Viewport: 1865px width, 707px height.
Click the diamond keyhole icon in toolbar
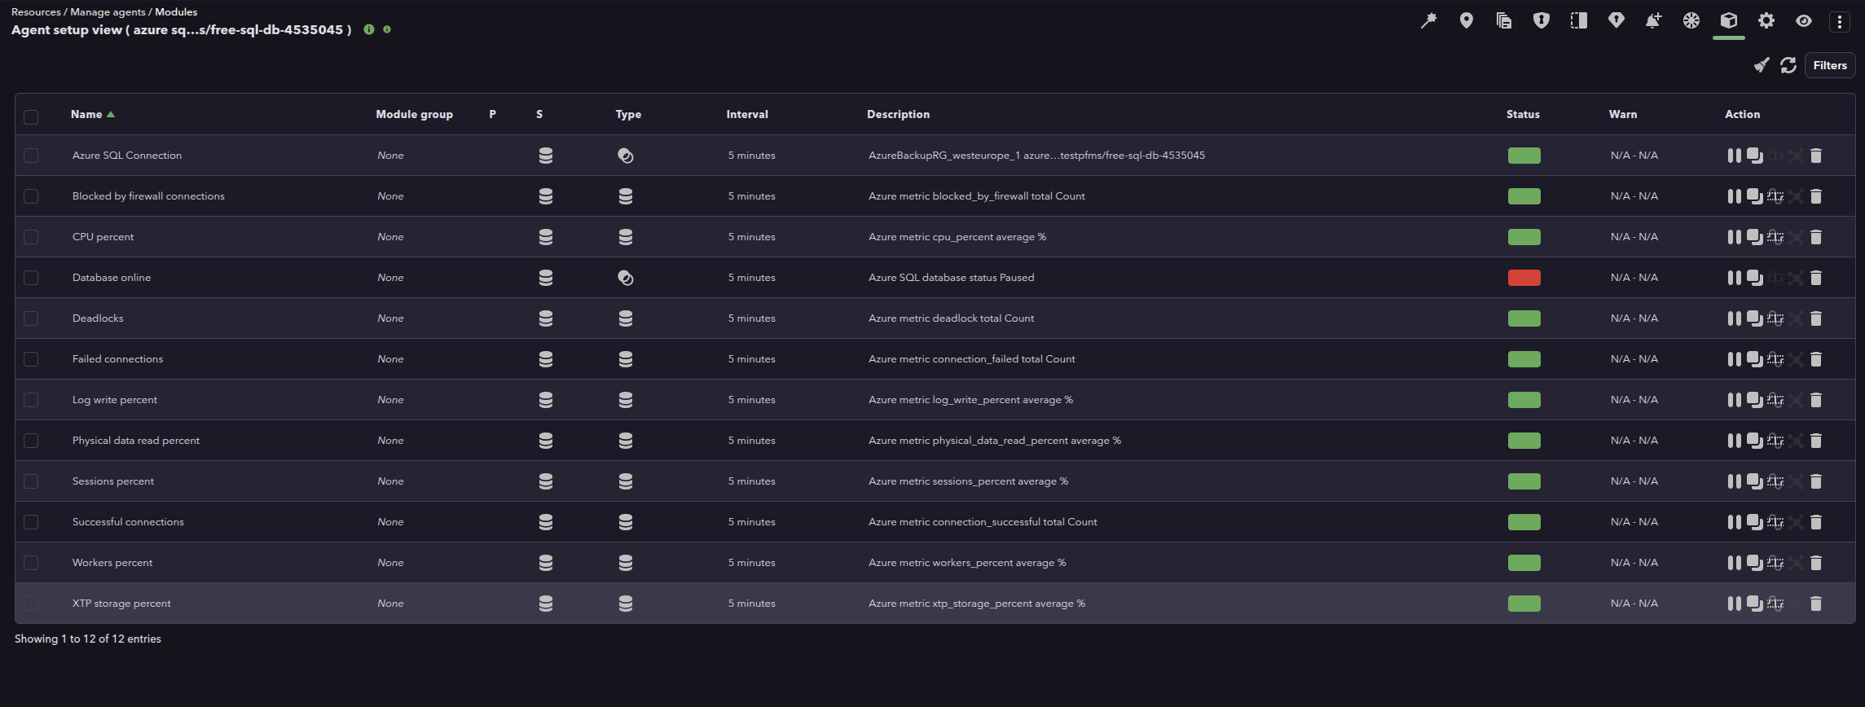[1616, 21]
